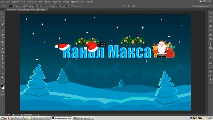Open the Изображение menu
The width and height of the screenshot is (213, 120).
pos(32,2)
